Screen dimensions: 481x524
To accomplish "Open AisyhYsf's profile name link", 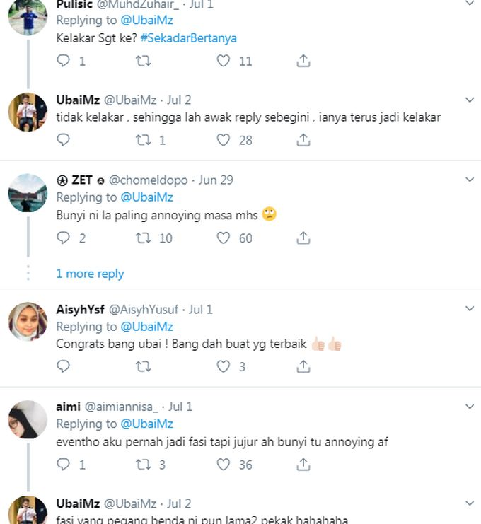I will [80, 310].
